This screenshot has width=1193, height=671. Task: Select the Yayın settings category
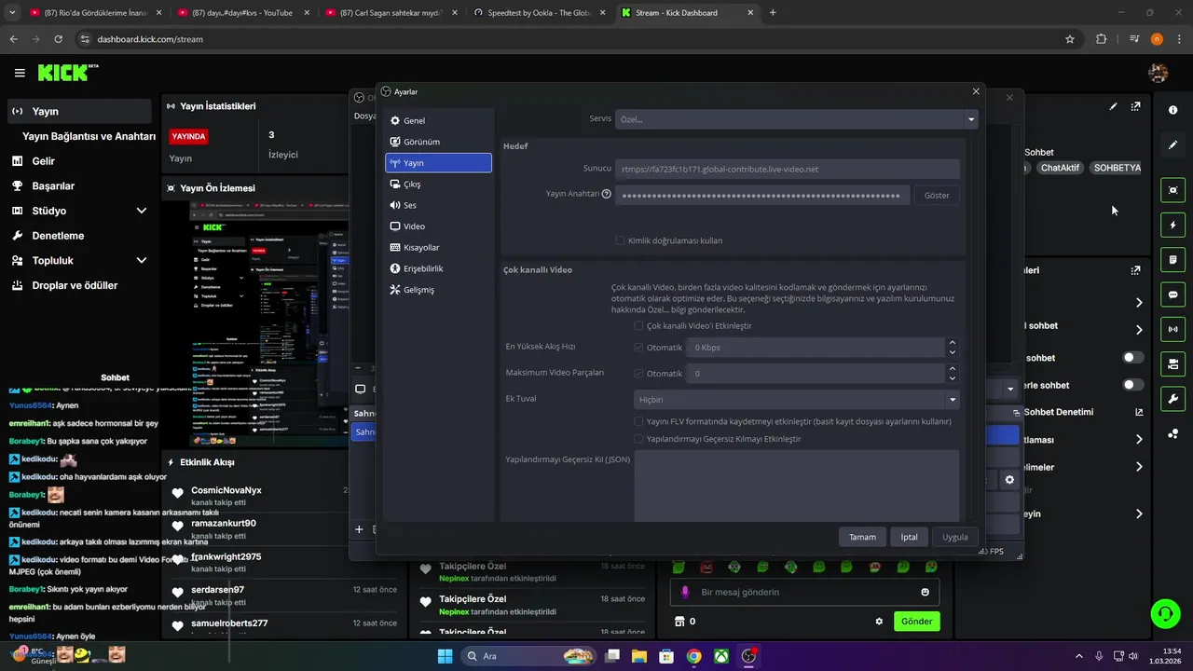point(438,163)
